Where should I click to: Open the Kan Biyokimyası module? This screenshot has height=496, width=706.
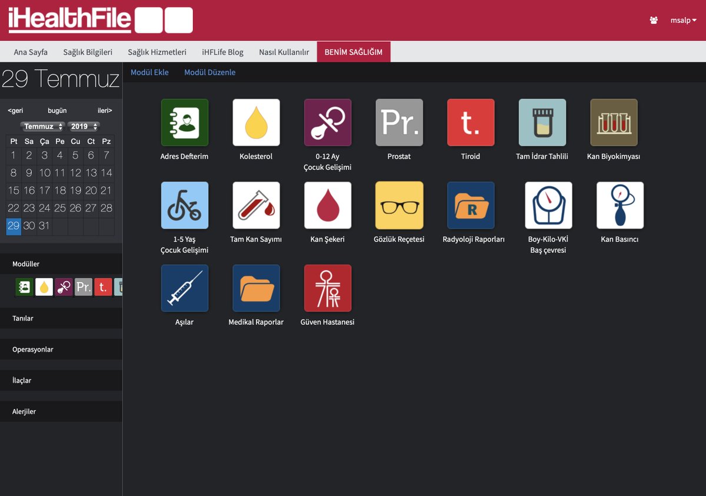[614, 122]
